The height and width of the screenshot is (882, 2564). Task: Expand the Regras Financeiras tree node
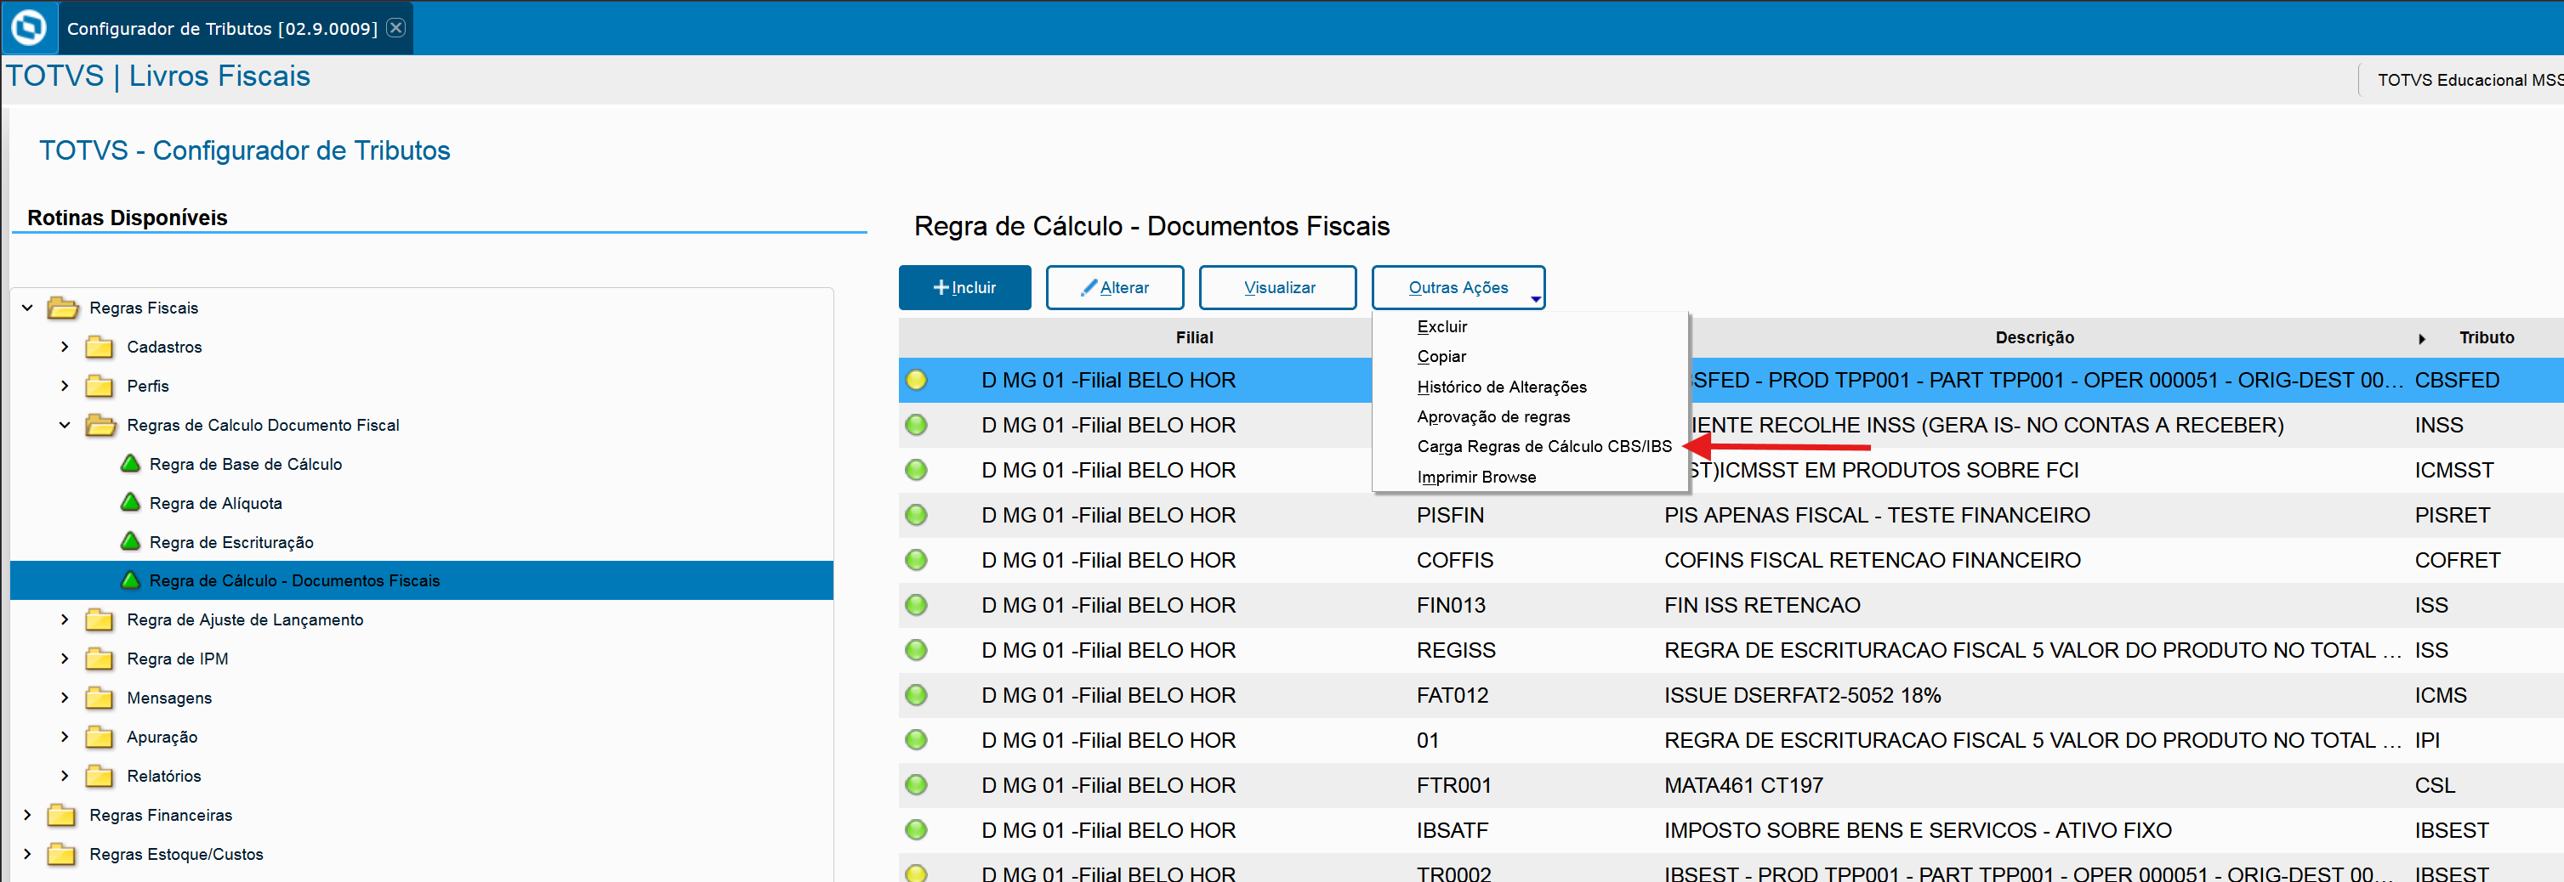28,816
